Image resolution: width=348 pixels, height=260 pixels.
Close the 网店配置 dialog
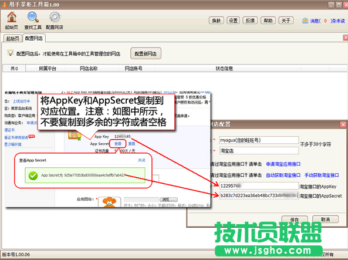[x=343, y=124]
